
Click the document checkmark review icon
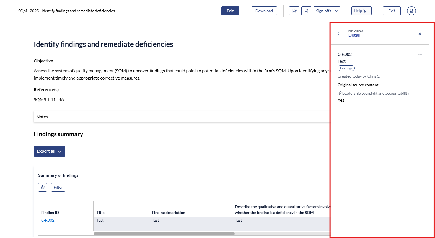(x=306, y=11)
